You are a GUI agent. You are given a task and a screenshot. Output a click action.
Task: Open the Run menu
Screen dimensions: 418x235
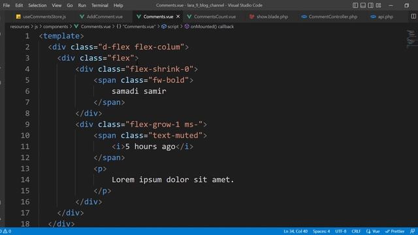(x=82, y=5)
